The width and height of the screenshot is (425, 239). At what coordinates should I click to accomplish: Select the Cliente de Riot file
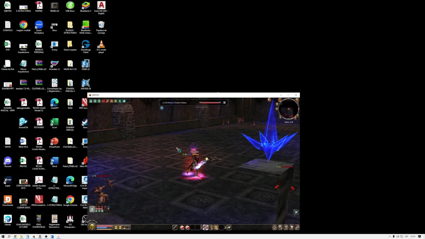point(8,65)
